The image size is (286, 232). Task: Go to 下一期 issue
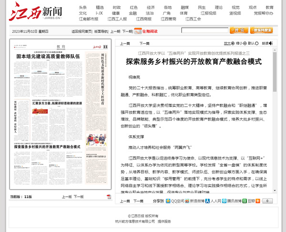pyautogui.click(x=127, y=31)
